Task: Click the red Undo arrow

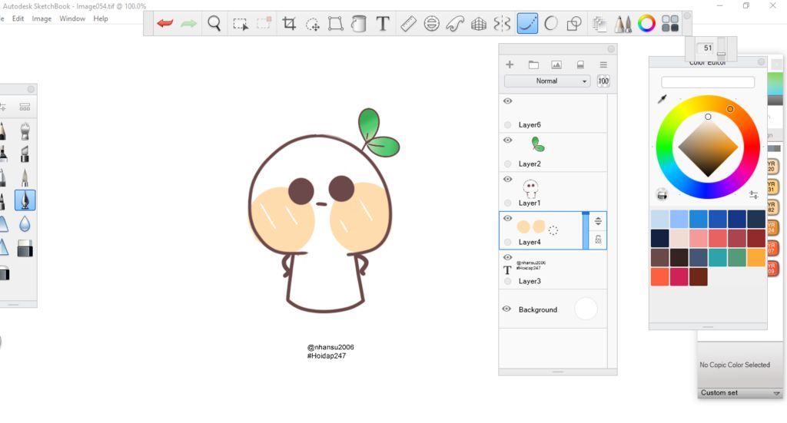Action: pyautogui.click(x=164, y=24)
